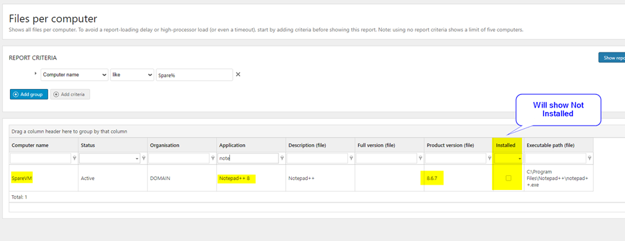Click the Application filter field containing 'note'
Screen dimensions: 625x241
coord(248,158)
